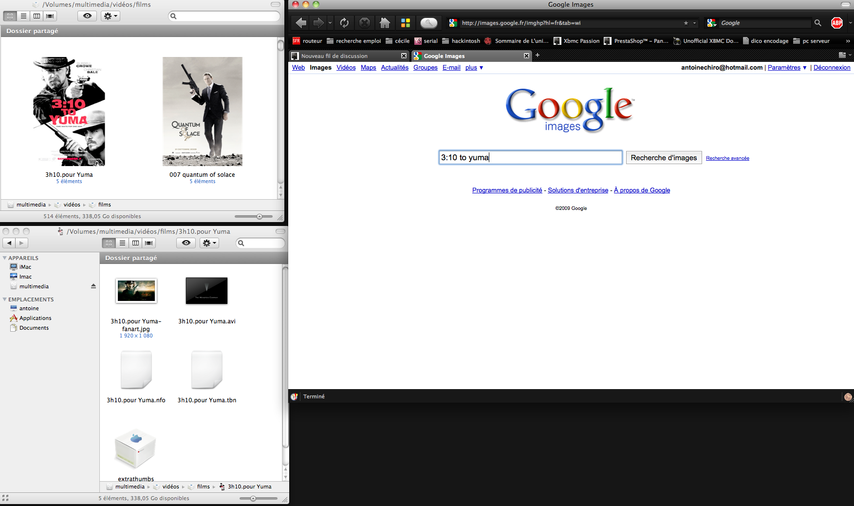Image resolution: width=854 pixels, height=506 pixels.
Task: Go back in Yuma Finder window
Action: [x=9, y=243]
